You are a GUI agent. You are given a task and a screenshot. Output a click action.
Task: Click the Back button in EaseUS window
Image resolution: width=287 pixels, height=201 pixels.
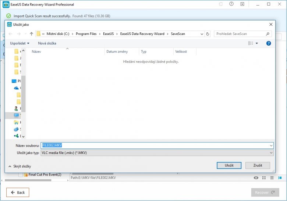[x=18, y=193]
